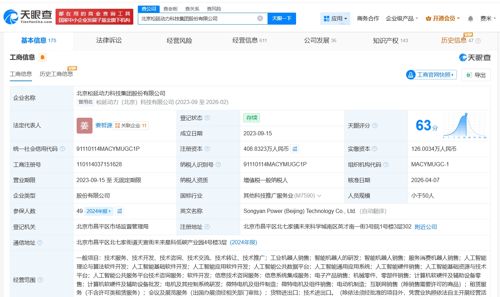Click the help icon next to 统一社会信用代码
Screen dimensions: 500x297
point(63,149)
